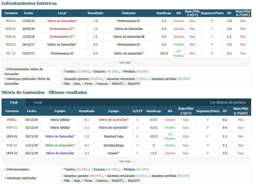Open the INT CF tournament link
The width and height of the screenshot is (256, 184).
click(x=11, y=54)
